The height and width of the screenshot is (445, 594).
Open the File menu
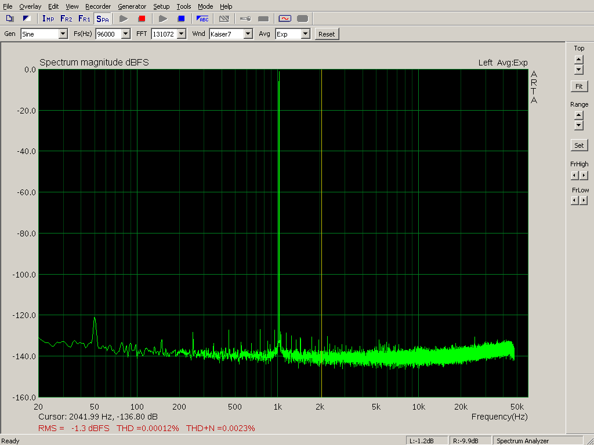tap(8, 6)
